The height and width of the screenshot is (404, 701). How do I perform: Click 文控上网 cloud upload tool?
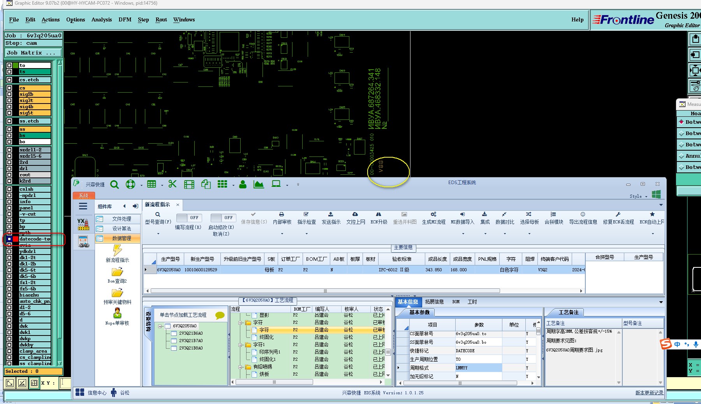pos(356,218)
